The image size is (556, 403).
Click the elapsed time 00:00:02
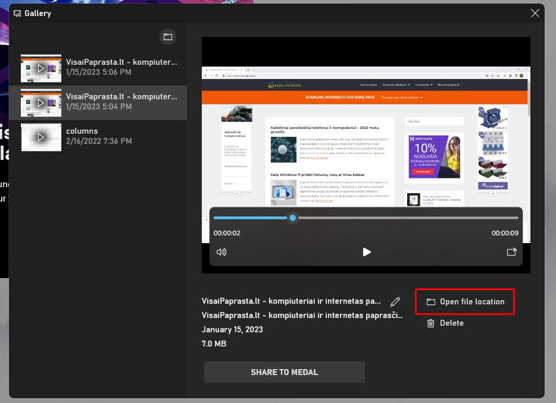coord(227,233)
